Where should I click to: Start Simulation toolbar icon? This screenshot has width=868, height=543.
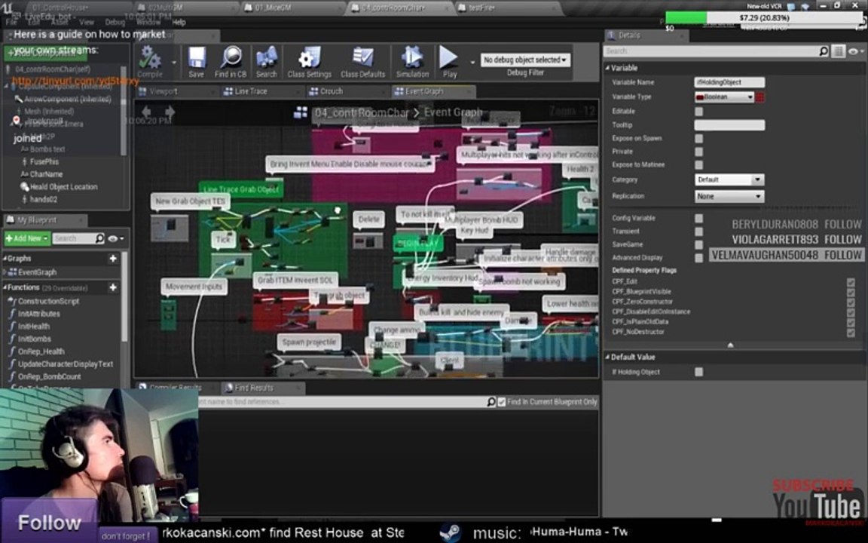(x=412, y=57)
